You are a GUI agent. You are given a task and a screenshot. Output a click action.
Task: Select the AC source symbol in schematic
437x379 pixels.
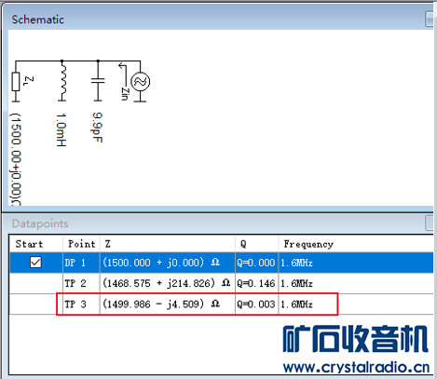point(140,82)
